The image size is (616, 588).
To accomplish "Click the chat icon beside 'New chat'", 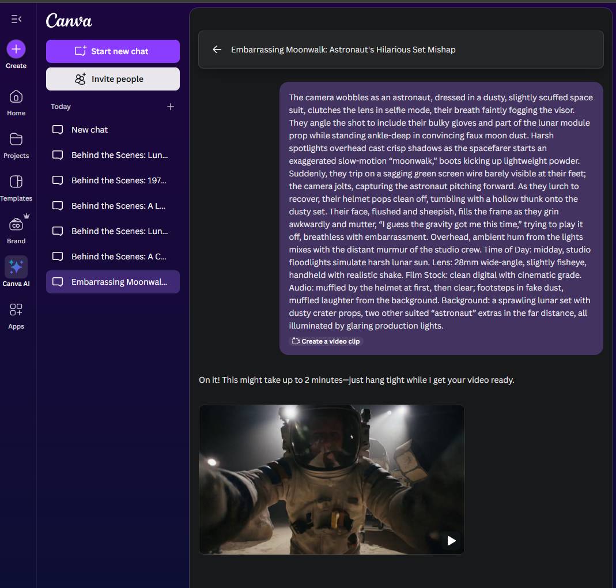I will (58, 130).
